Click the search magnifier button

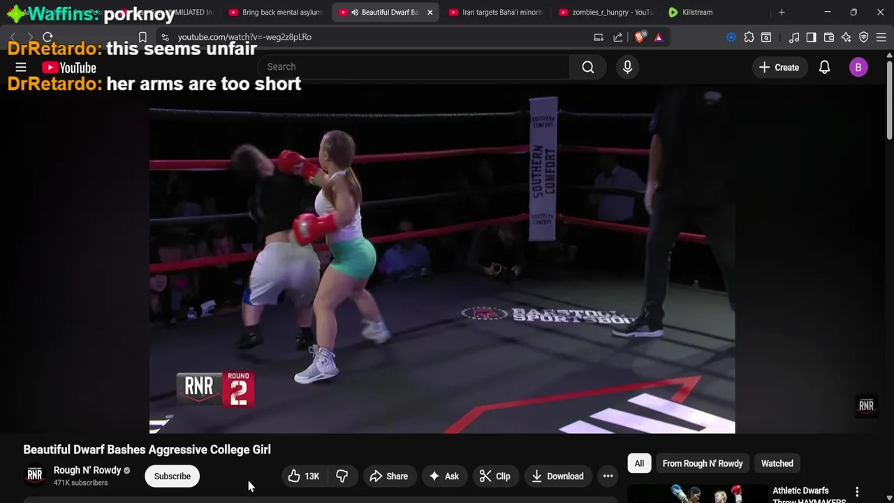[588, 67]
